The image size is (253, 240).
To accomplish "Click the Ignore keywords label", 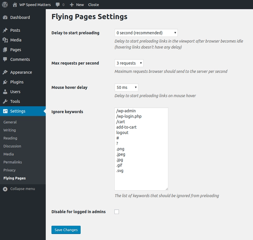I will [67, 112].
